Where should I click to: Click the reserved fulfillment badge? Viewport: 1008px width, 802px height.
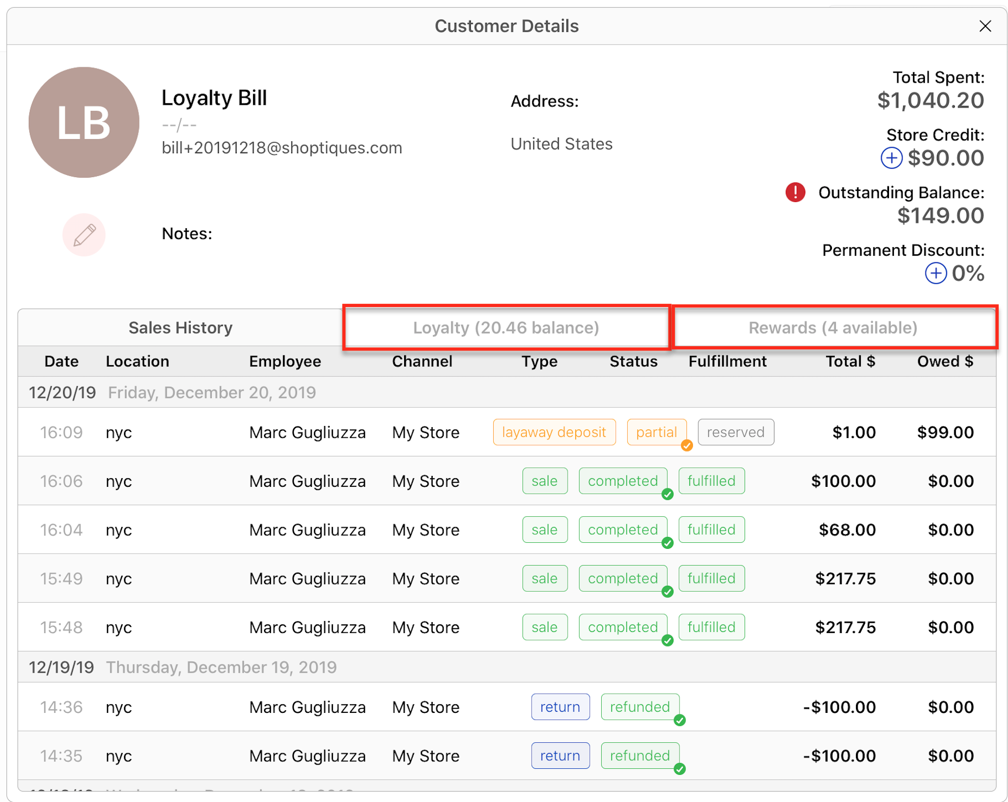tap(736, 432)
